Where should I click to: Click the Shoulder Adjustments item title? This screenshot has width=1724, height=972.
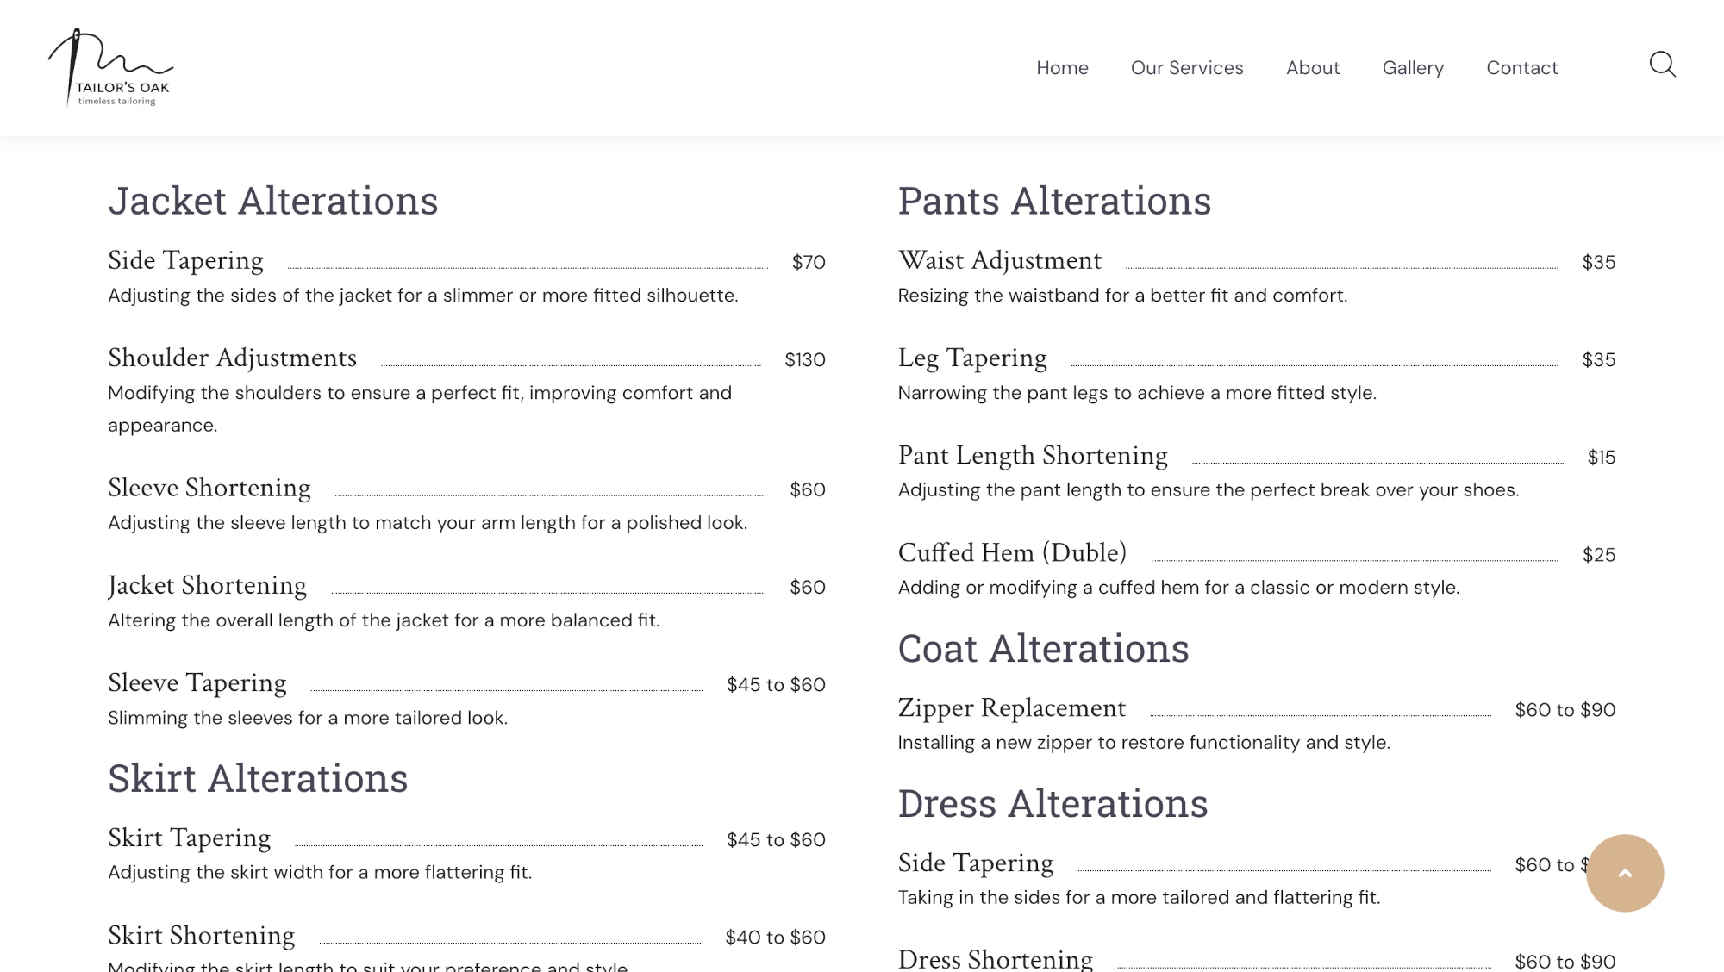pos(232,358)
